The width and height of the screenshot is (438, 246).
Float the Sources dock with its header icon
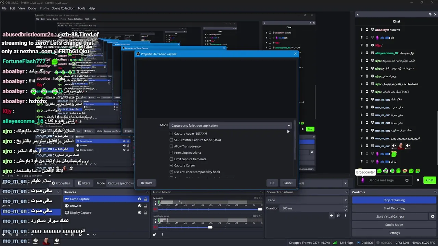click(x=148, y=192)
